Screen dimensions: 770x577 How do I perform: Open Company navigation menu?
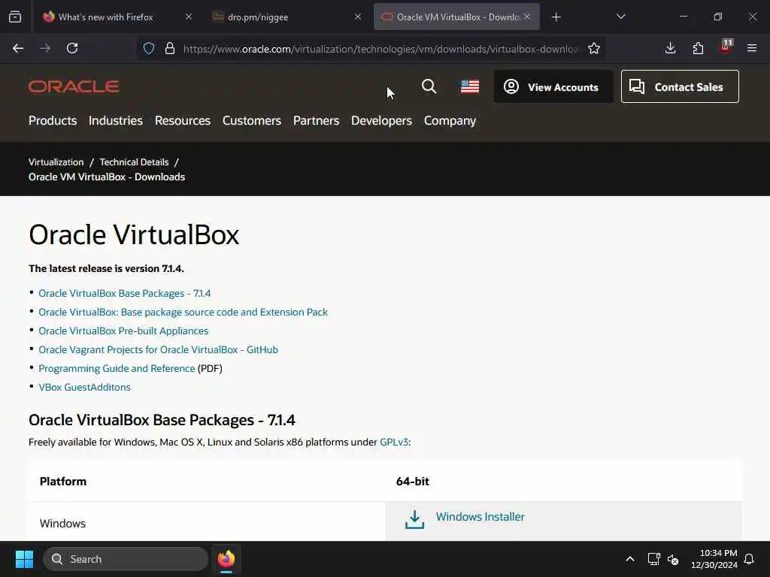point(450,121)
